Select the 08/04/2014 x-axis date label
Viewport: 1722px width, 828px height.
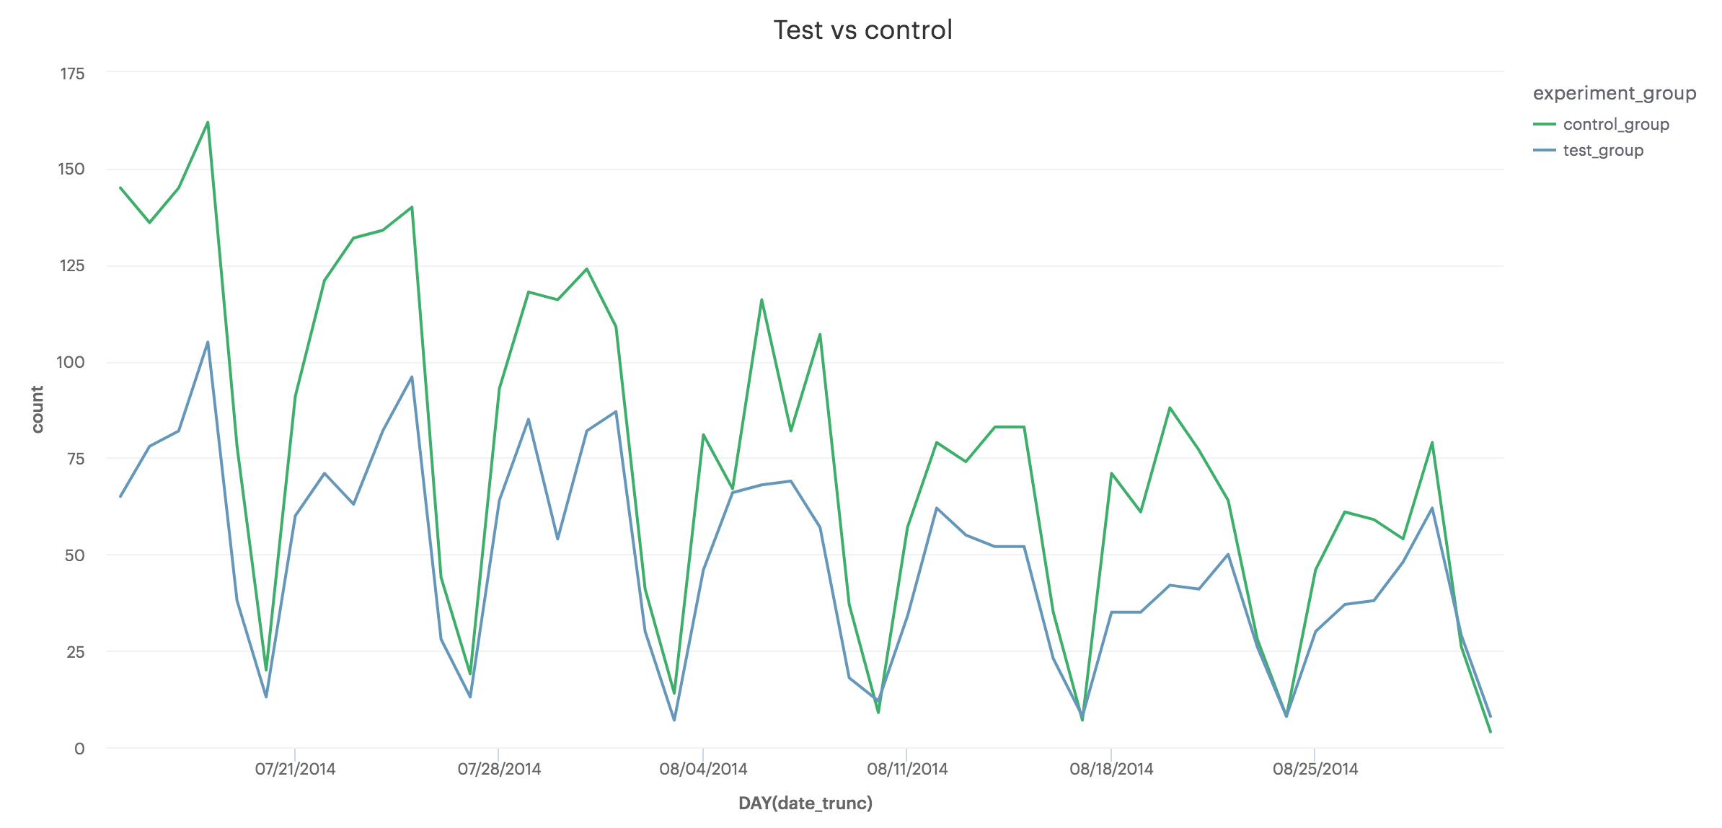click(703, 769)
